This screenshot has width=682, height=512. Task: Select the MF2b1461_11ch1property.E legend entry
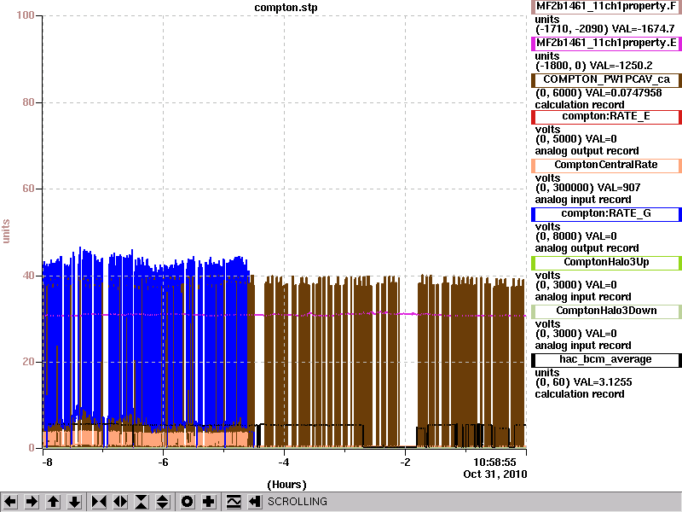tap(606, 44)
